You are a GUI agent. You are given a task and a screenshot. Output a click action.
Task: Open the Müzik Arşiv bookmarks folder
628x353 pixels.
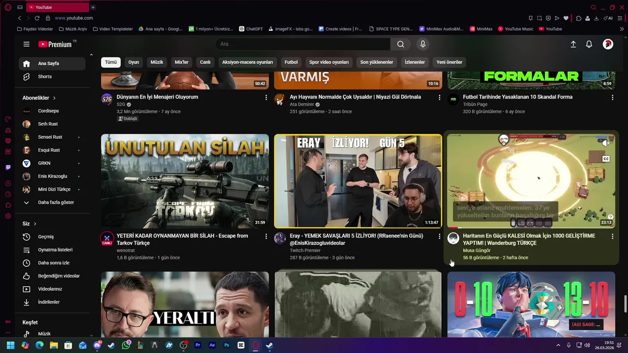pyautogui.click(x=73, y=29)
